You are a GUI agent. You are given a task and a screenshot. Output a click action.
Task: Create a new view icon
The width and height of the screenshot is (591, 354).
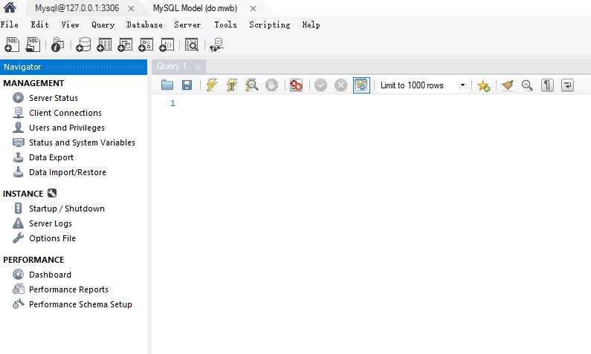(x=125, y=45)
